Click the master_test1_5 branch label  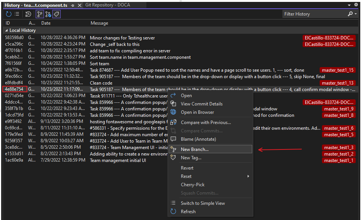[339, 135]
